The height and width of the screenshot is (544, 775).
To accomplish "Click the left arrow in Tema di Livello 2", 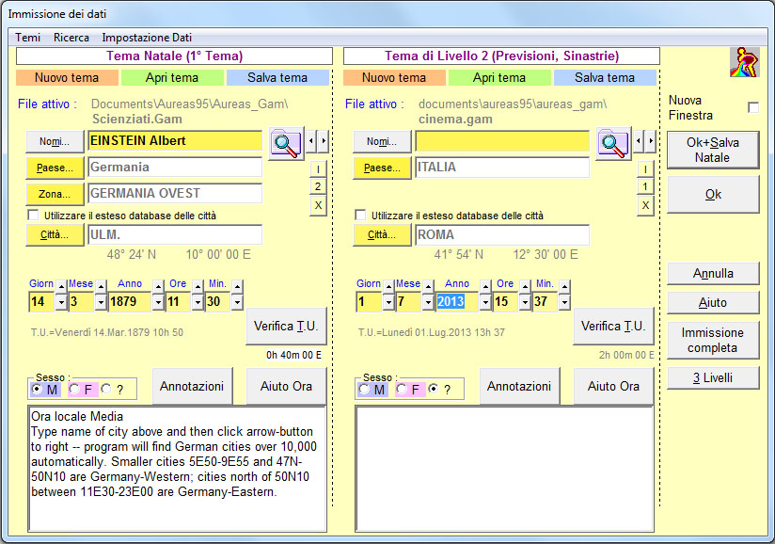I will pos(639,141).
